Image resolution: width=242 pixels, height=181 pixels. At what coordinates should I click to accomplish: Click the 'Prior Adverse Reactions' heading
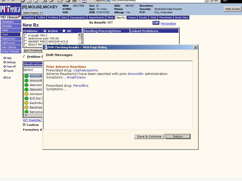coord(66,67)
